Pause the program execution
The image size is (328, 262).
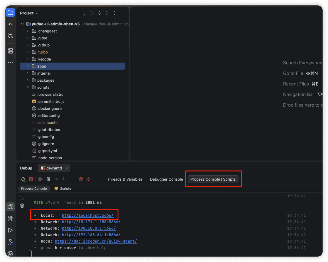[x=48, y=179]
